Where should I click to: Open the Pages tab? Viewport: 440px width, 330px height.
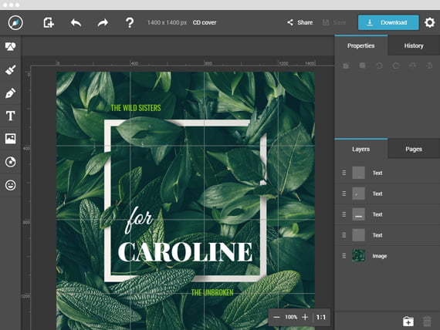414,149
